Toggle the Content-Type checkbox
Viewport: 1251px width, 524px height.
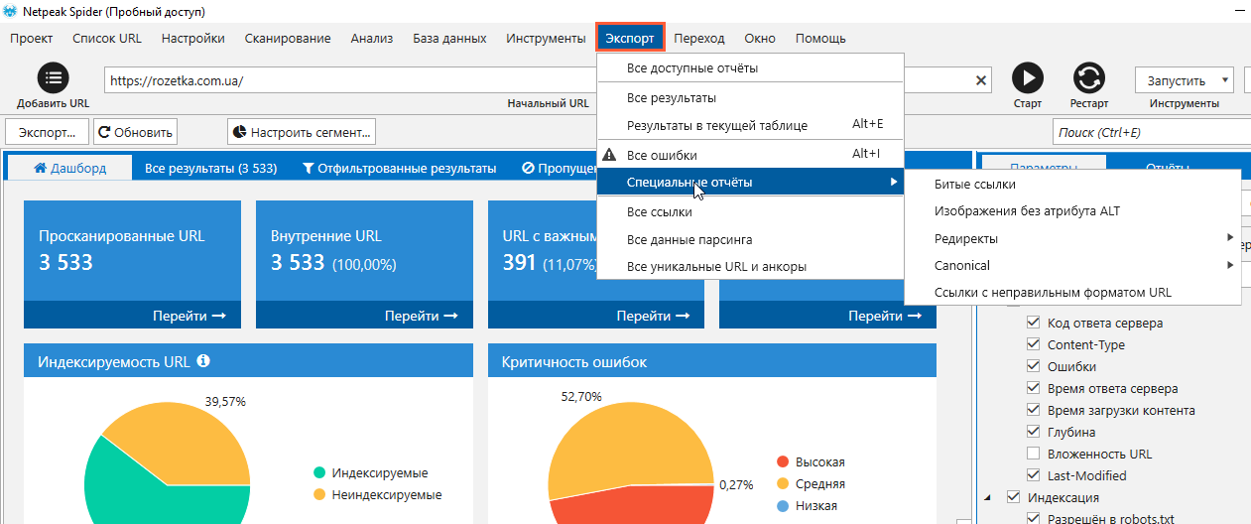click(1034, 344)
